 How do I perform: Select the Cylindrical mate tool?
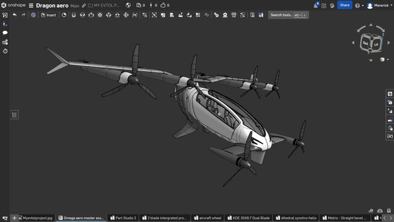(108, 15)
